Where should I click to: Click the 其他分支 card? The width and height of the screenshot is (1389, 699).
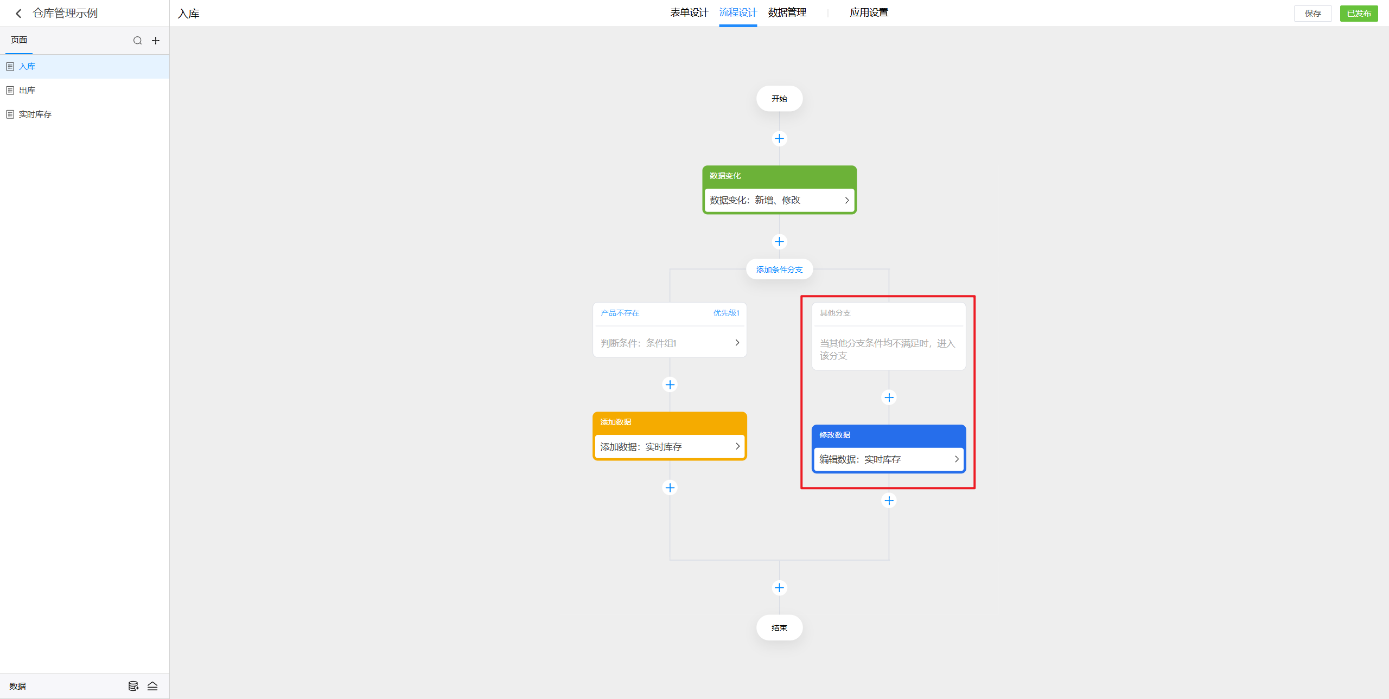coord(888,336)
